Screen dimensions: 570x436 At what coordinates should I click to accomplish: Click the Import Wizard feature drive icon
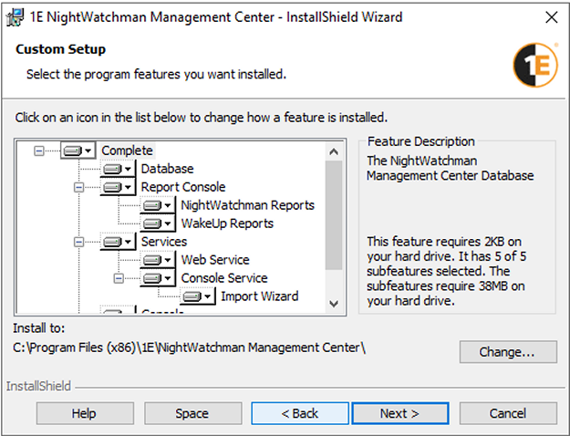pos(197,296)
